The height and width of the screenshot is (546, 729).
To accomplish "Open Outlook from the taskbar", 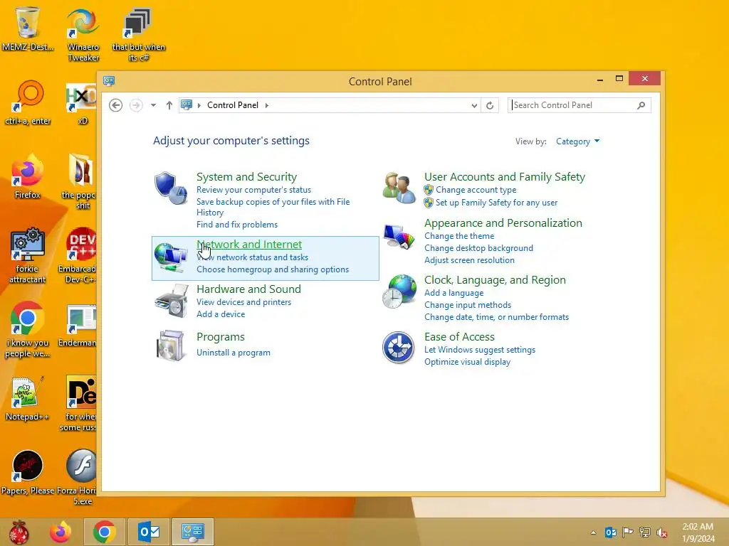I will [149, 532].
